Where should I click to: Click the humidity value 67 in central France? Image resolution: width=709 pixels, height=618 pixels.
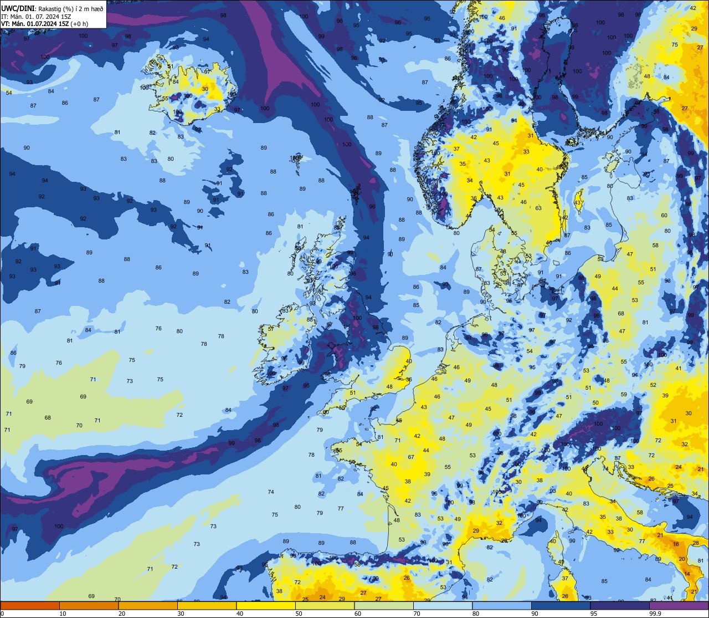coord(411,457)
